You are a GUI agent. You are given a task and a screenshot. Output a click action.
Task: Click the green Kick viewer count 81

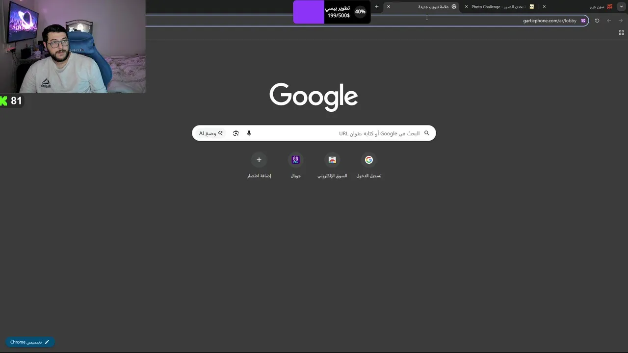[x=11, y=101]
